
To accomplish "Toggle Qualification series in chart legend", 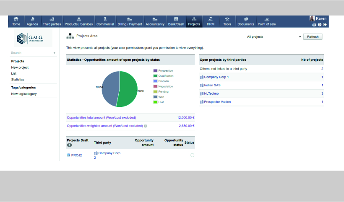I will pyautogui.click(x=155, y=76).
